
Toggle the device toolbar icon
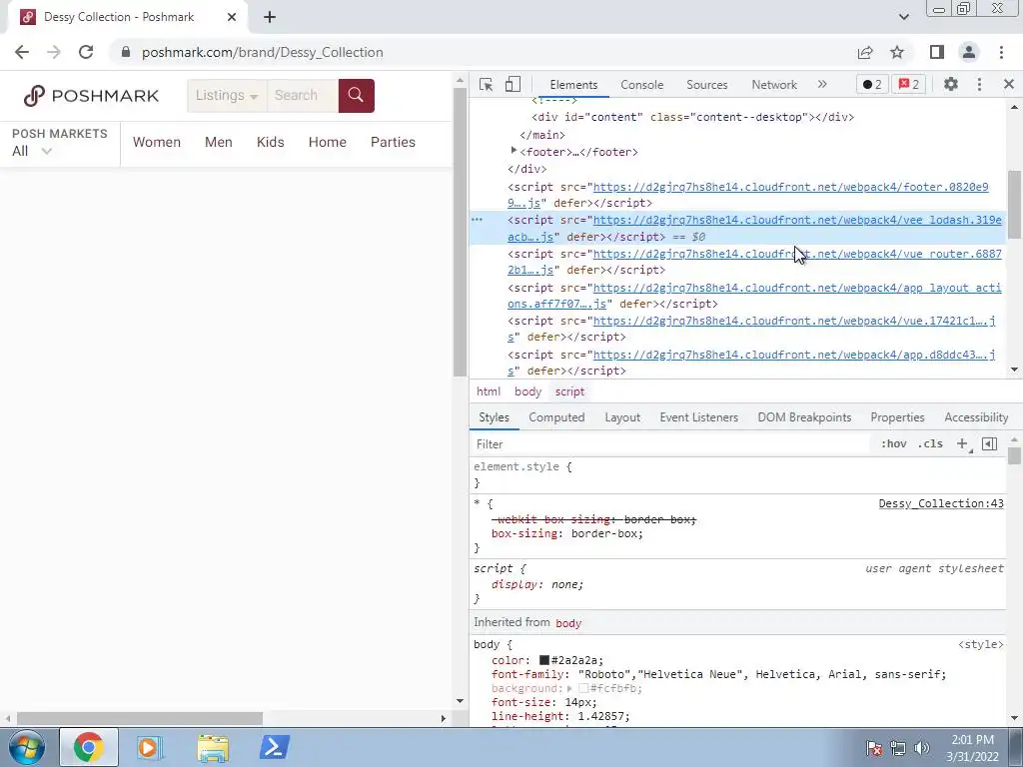click(512, 84)
